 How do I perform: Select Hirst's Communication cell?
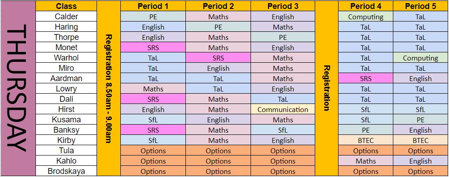pyautogui.click(x=283, y=109)
